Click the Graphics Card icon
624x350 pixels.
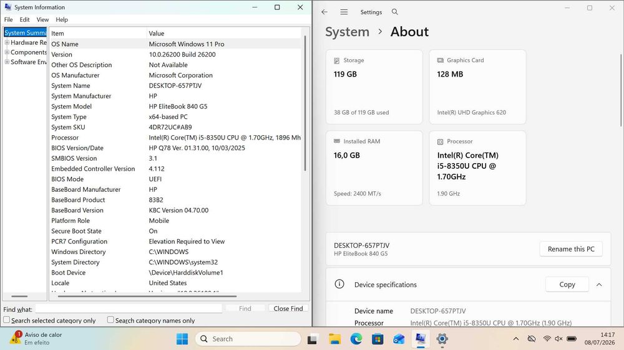pyautogui.click(x=440, y=60)
